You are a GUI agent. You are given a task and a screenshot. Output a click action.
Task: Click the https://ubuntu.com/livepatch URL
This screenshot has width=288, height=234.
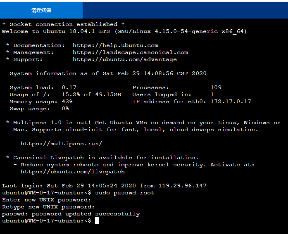click(x=73, y=172)
